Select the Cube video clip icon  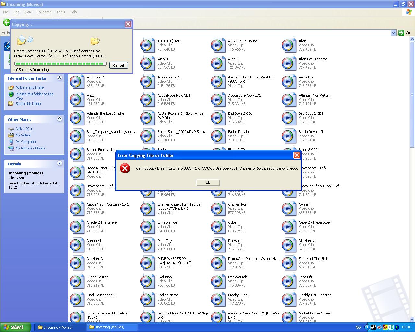pos(218,227)
